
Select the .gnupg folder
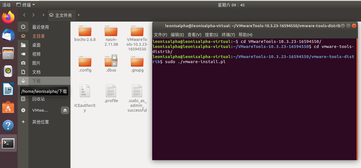(x=137, y=64)
